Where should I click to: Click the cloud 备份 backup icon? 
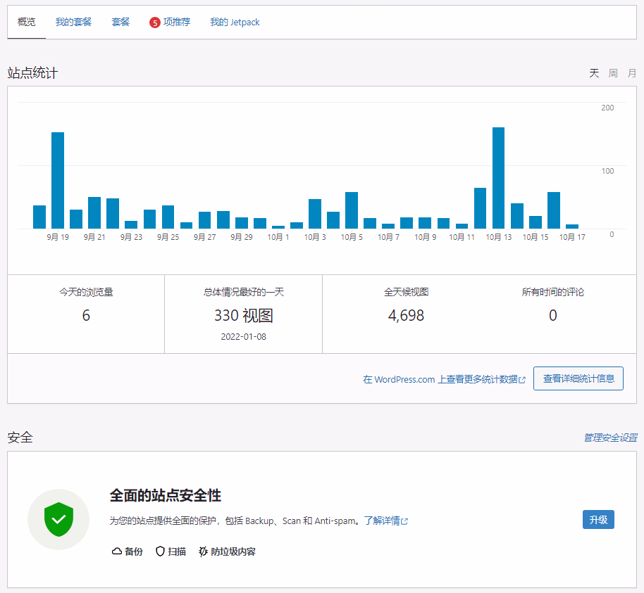point(117,551)
